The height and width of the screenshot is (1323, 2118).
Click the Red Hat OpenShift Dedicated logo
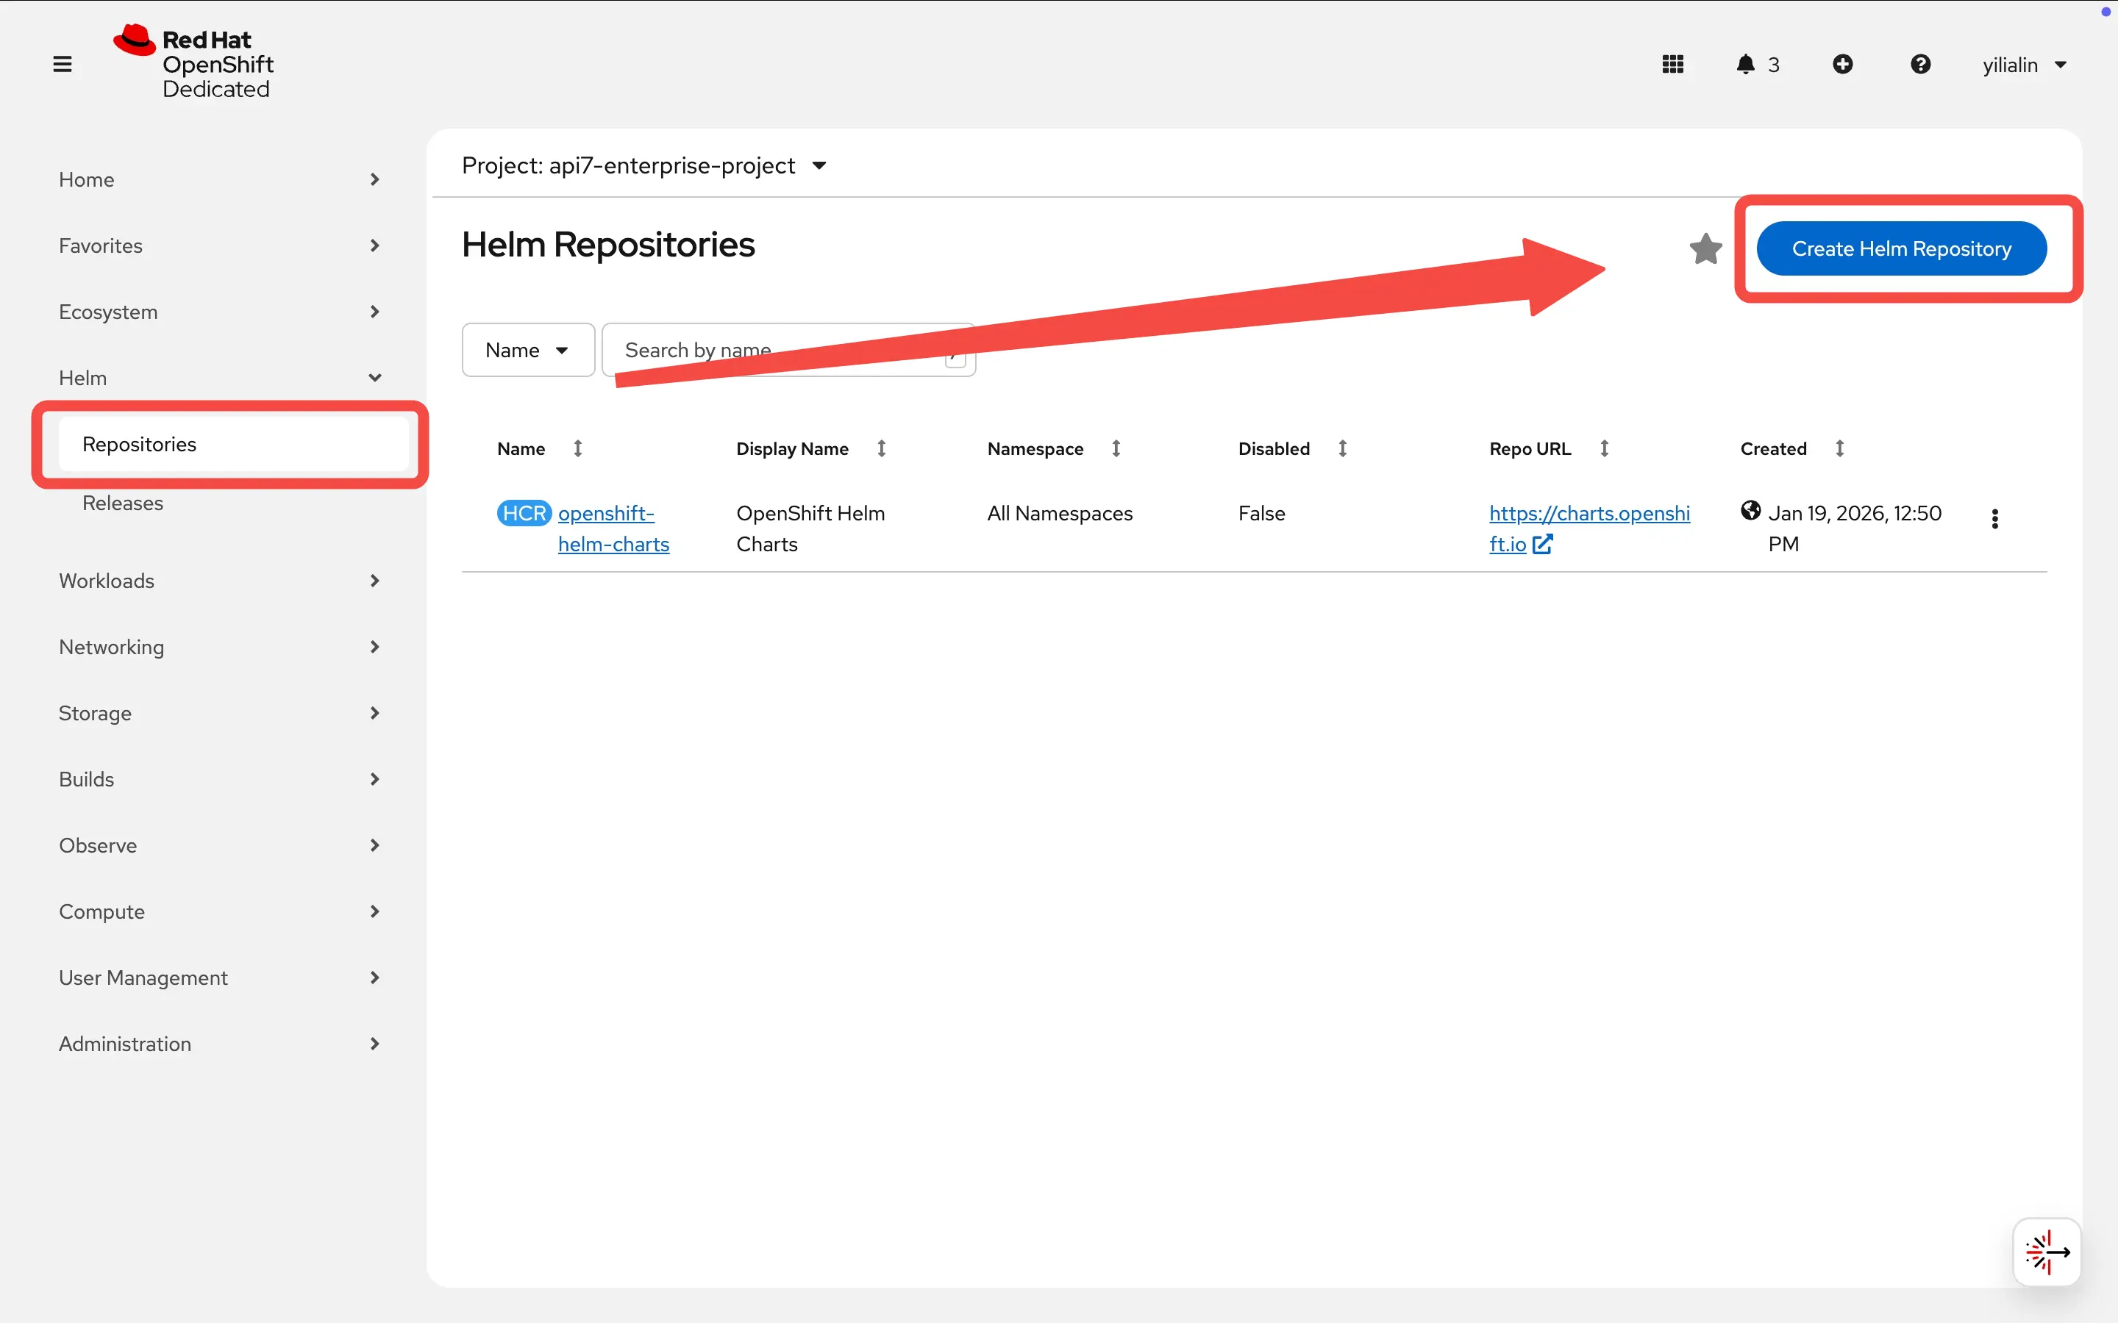(194, 62)
